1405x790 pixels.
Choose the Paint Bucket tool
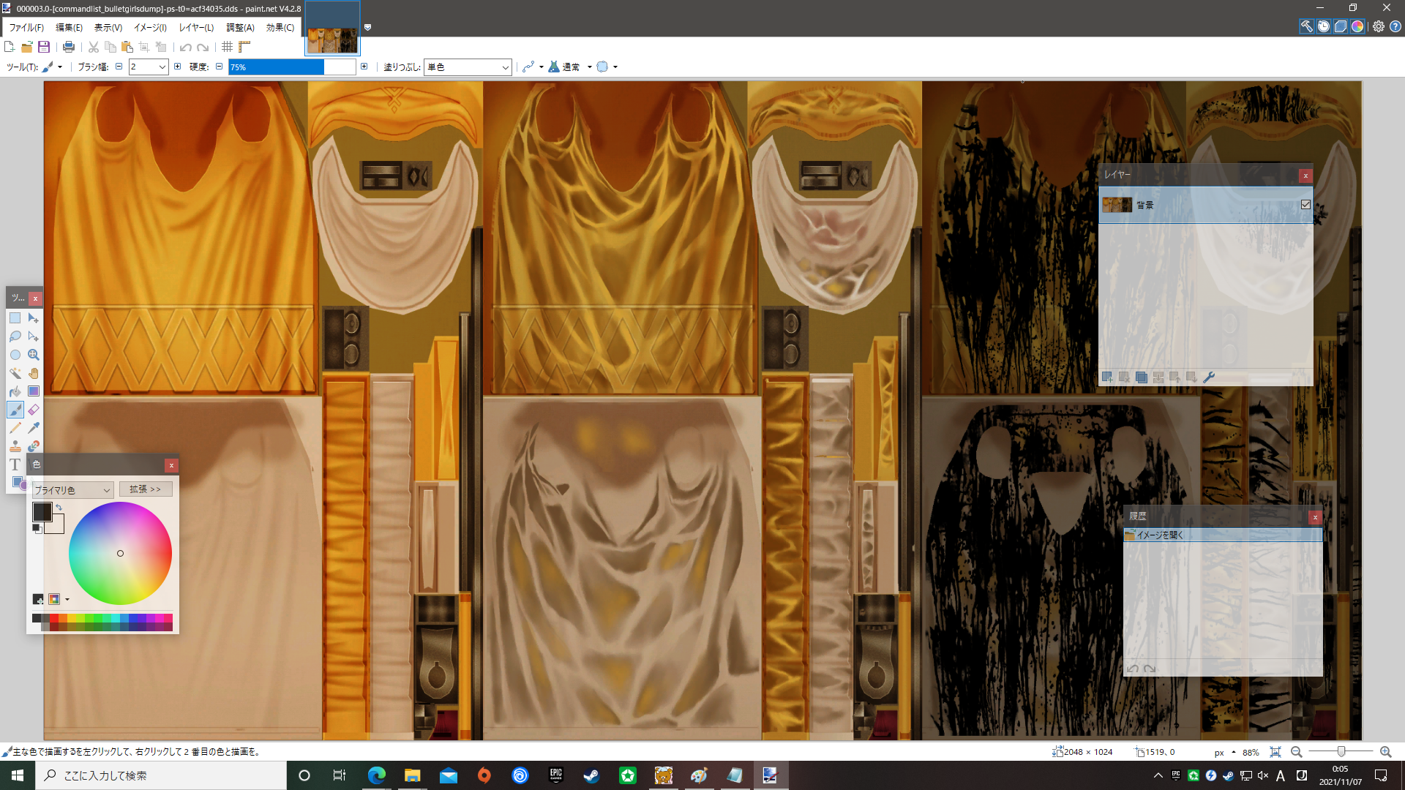pos(15,391)
